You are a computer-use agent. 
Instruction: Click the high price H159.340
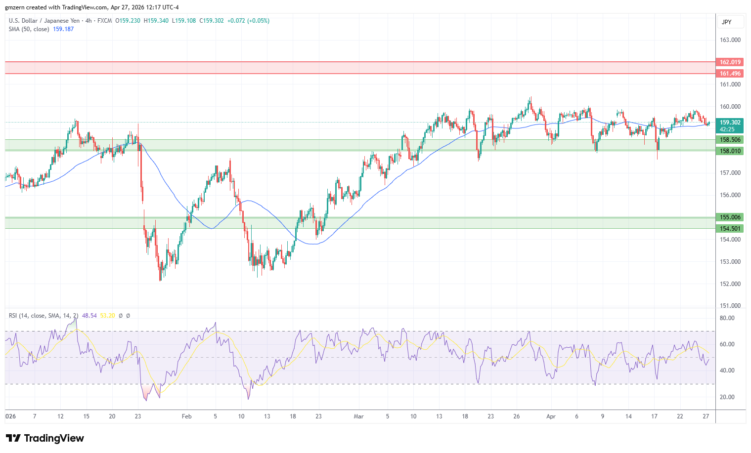coord(156,21)
